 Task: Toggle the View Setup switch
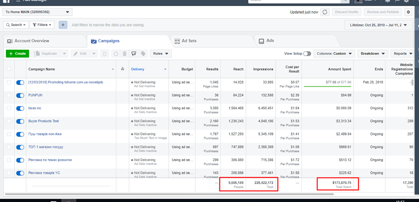click(307, 54)
